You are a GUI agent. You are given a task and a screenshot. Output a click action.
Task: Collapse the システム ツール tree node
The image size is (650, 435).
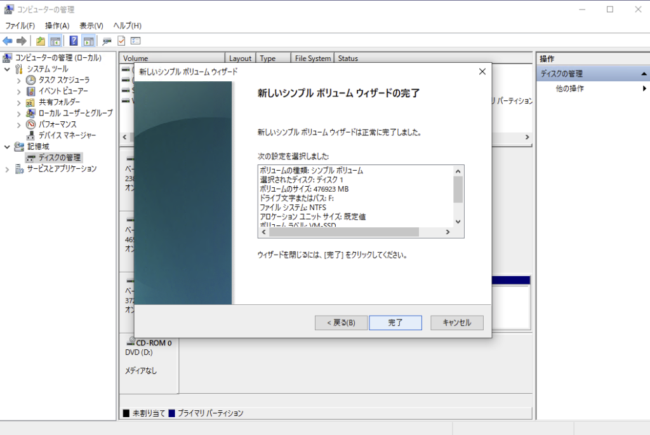(8, 69)
